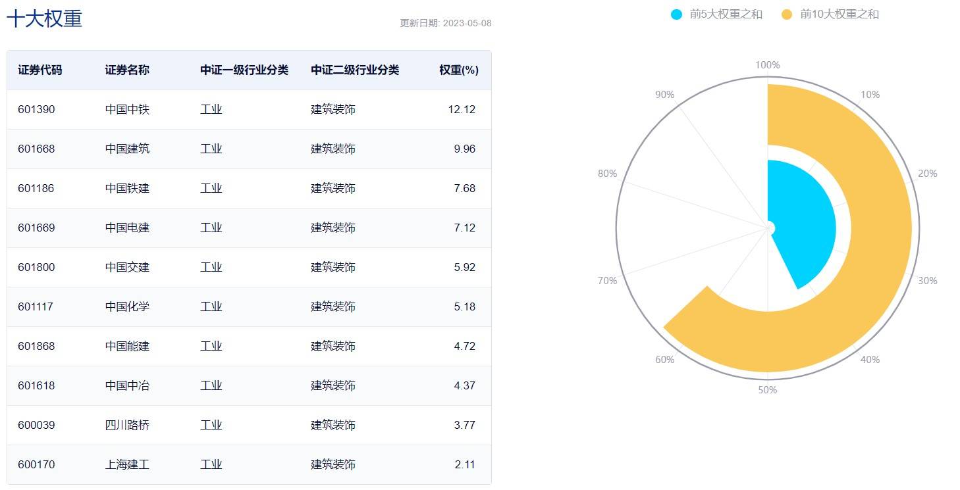Click the 证券名称 column header

pos(127,70)
